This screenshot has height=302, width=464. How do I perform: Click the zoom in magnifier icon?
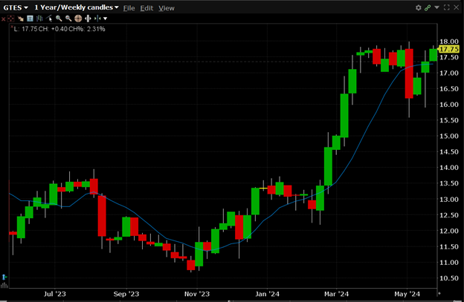click(x=59, y=19)
